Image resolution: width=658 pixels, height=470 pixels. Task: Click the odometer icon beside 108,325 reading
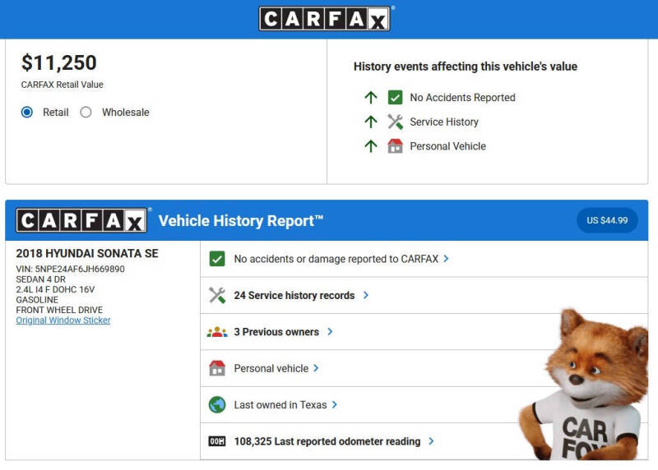217,441
